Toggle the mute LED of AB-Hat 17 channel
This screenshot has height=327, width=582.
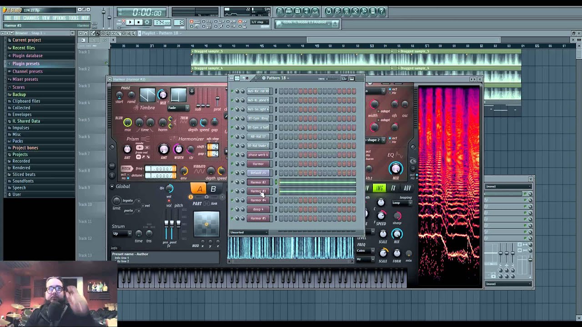[x=232, y=137]
